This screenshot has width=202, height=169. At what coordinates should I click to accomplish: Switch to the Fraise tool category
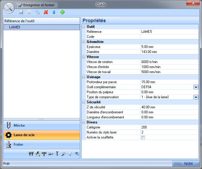point(42,144)
